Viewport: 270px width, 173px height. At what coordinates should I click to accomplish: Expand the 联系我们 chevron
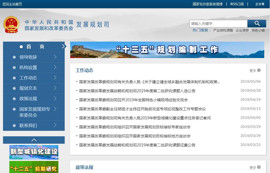(55, 125)
